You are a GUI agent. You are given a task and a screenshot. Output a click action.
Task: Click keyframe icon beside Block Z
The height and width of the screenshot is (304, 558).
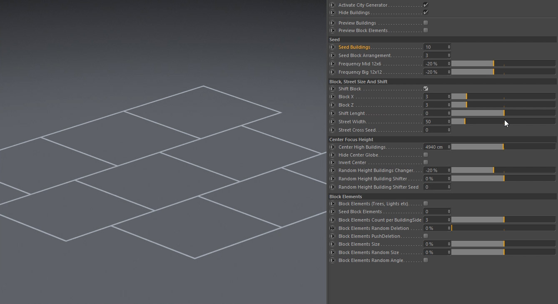click(332, 105)
